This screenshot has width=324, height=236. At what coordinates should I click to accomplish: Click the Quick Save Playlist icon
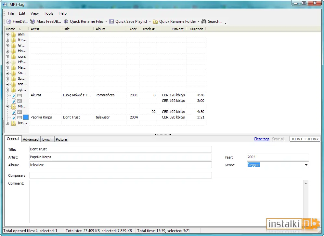111,21
